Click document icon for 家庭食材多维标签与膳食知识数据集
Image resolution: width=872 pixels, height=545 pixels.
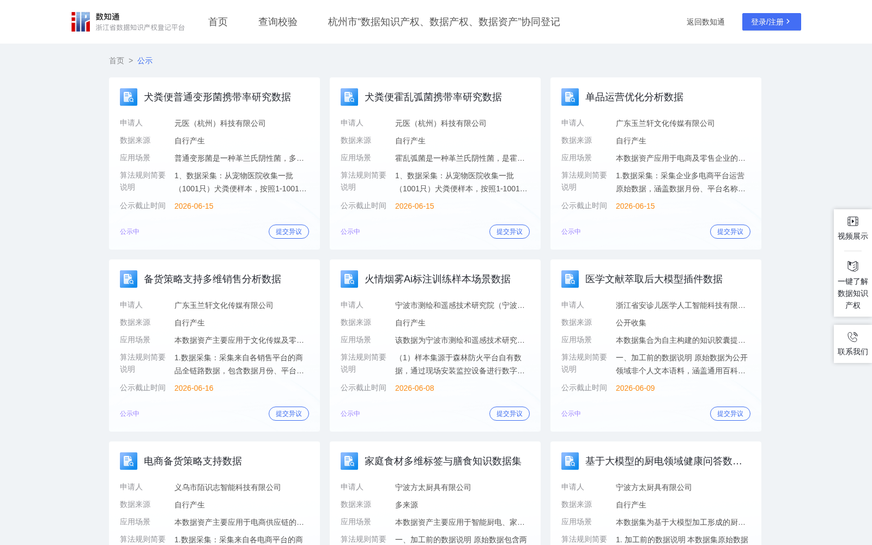tap(349, 461)
